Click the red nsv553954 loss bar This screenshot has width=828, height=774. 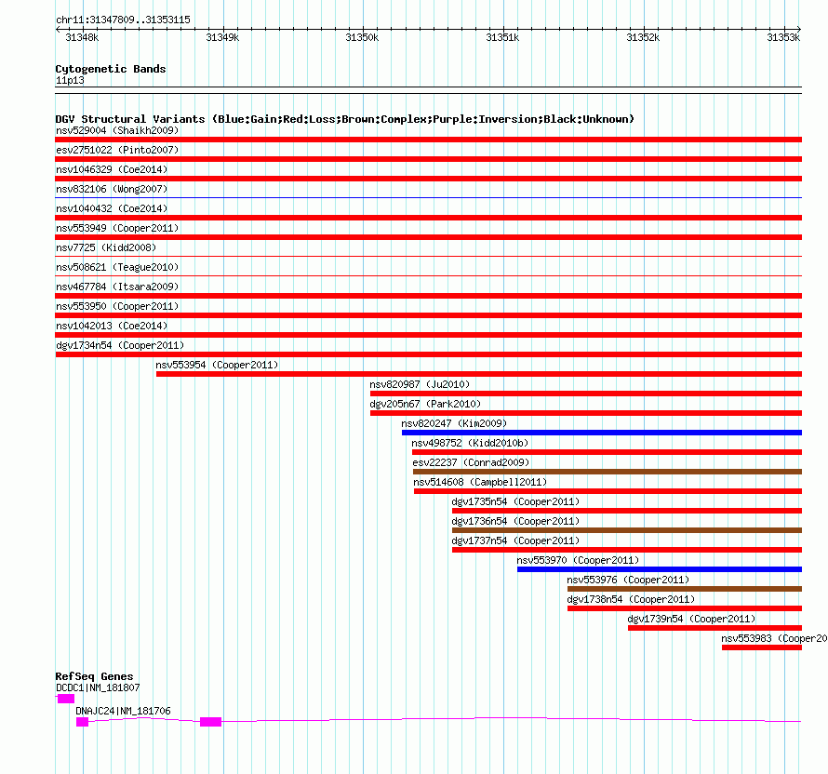(479, 374)
